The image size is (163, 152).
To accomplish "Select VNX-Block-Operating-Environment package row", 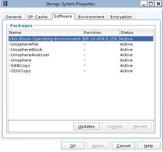I will pyautogui.click(x=81, y=39).
